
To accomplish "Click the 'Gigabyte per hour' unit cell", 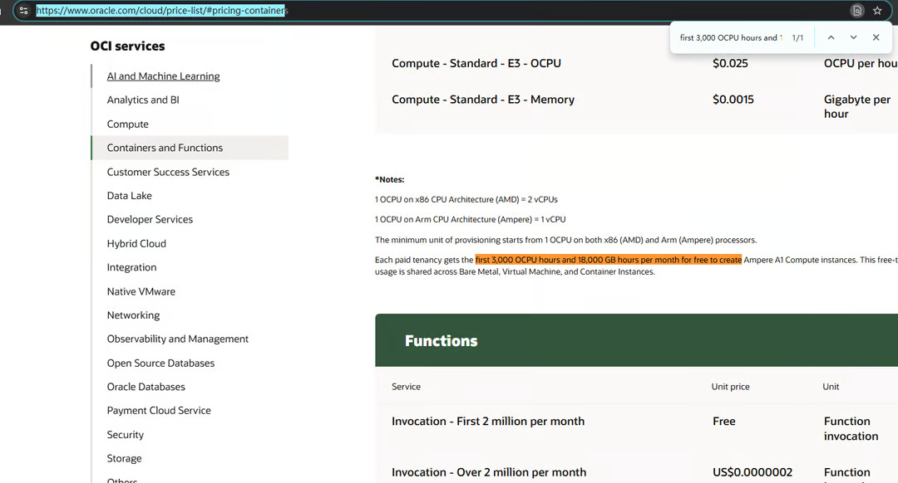I will 856,106.
